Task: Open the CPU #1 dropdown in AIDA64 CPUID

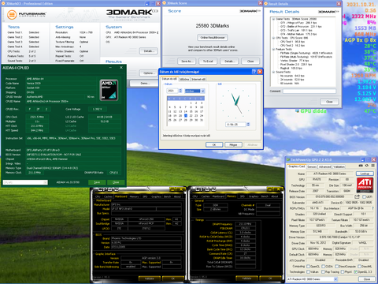Action: point(45,182)
